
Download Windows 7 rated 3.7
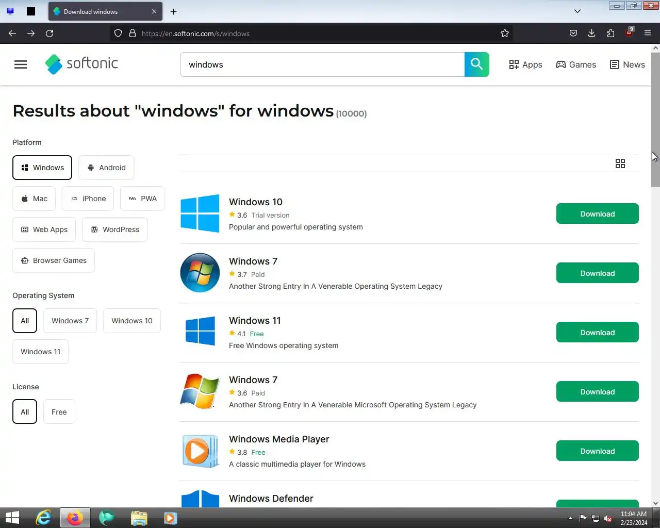point(597,273)
